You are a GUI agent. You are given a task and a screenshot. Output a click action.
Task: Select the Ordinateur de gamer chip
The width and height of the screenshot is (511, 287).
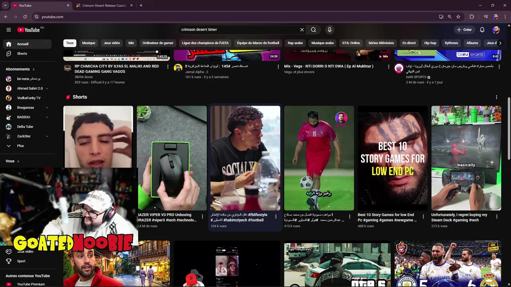tap(158, 43)
